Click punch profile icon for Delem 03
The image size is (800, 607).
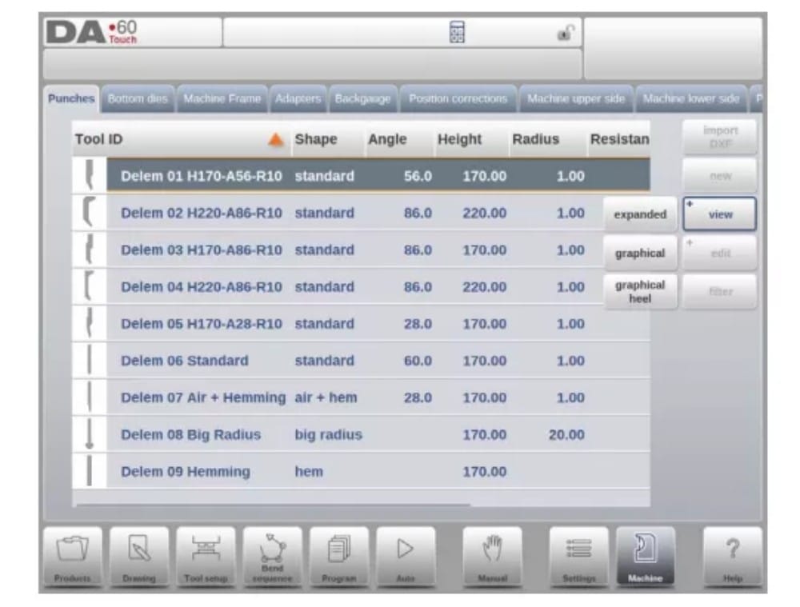click(x=90, y=250)
